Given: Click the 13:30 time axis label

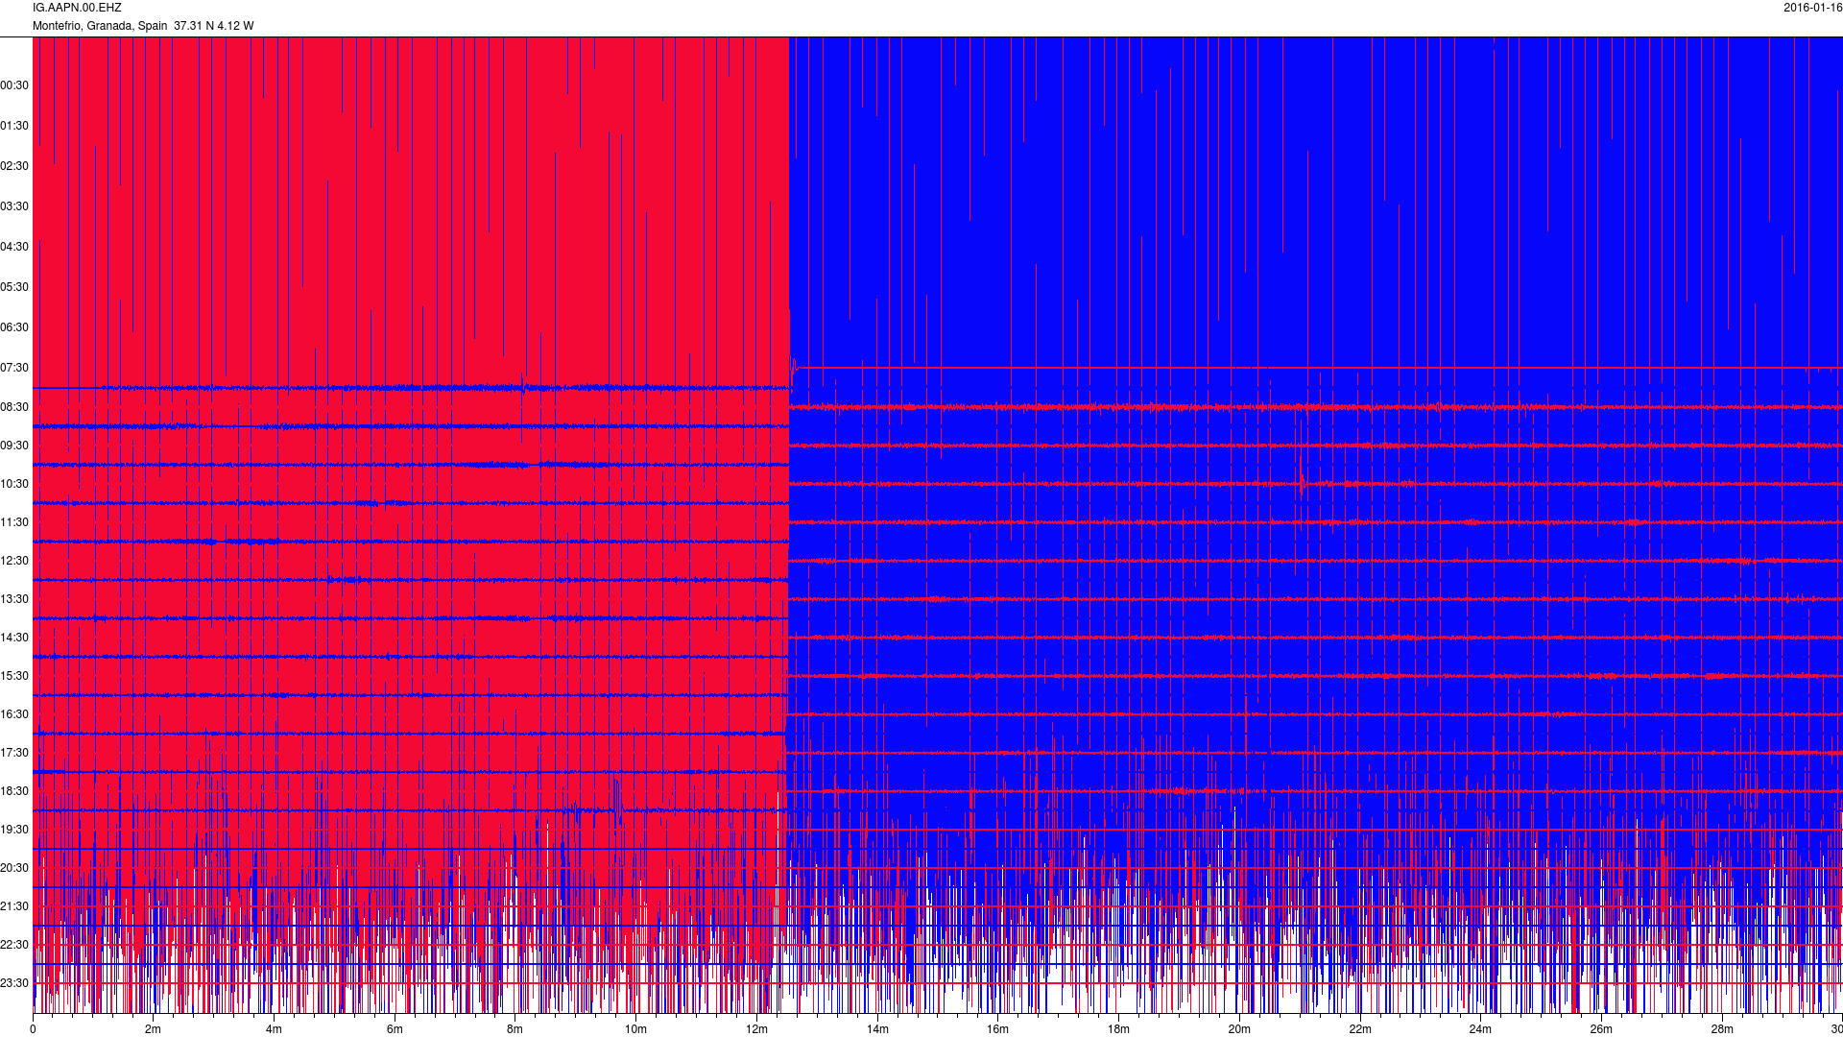Looking at the screenshot, I should [14, 599].
